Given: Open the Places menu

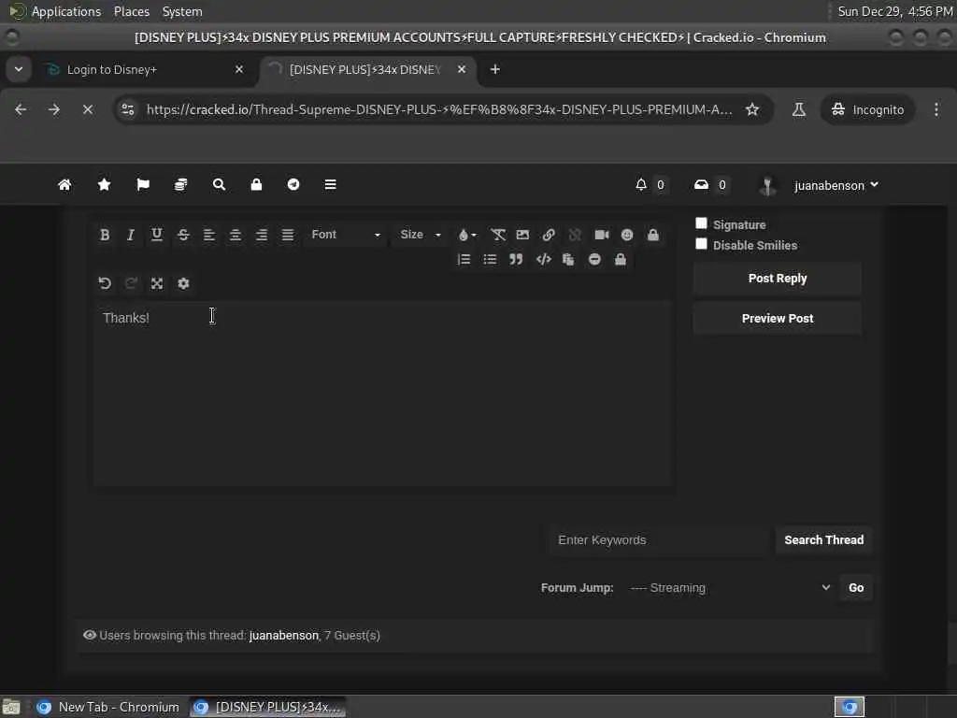Looking at the screenshot, I should [x=131, y=11].
